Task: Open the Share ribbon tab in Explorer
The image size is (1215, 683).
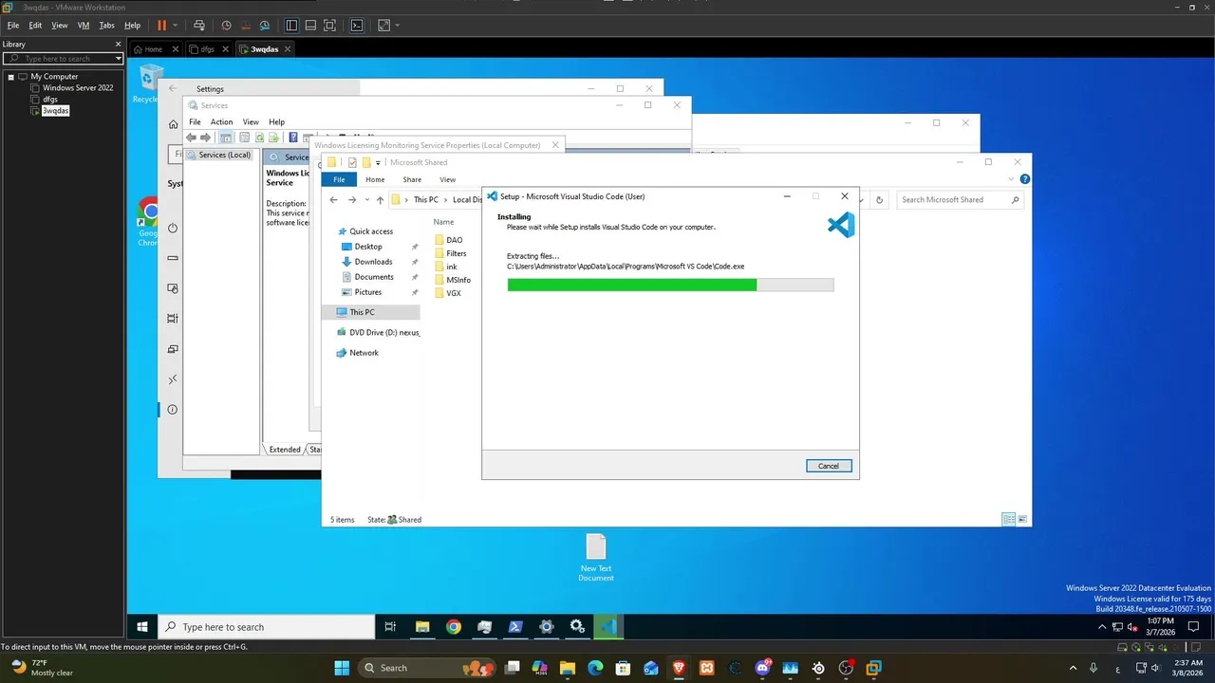Action: [x=412, y=179]
